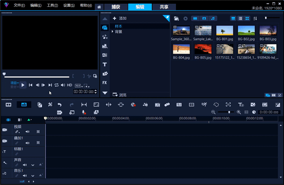The image size is (284, 185).
Task: Open the 文件(F) menu
Action: coord(19,5)
